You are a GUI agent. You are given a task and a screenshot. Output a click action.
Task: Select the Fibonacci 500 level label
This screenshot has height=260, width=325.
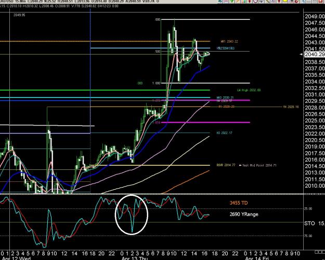(158, 52)
